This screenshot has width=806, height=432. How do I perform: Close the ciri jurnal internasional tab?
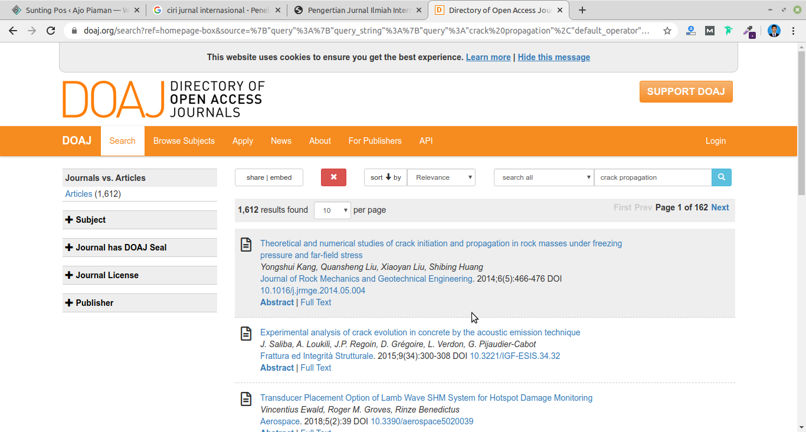278,10
